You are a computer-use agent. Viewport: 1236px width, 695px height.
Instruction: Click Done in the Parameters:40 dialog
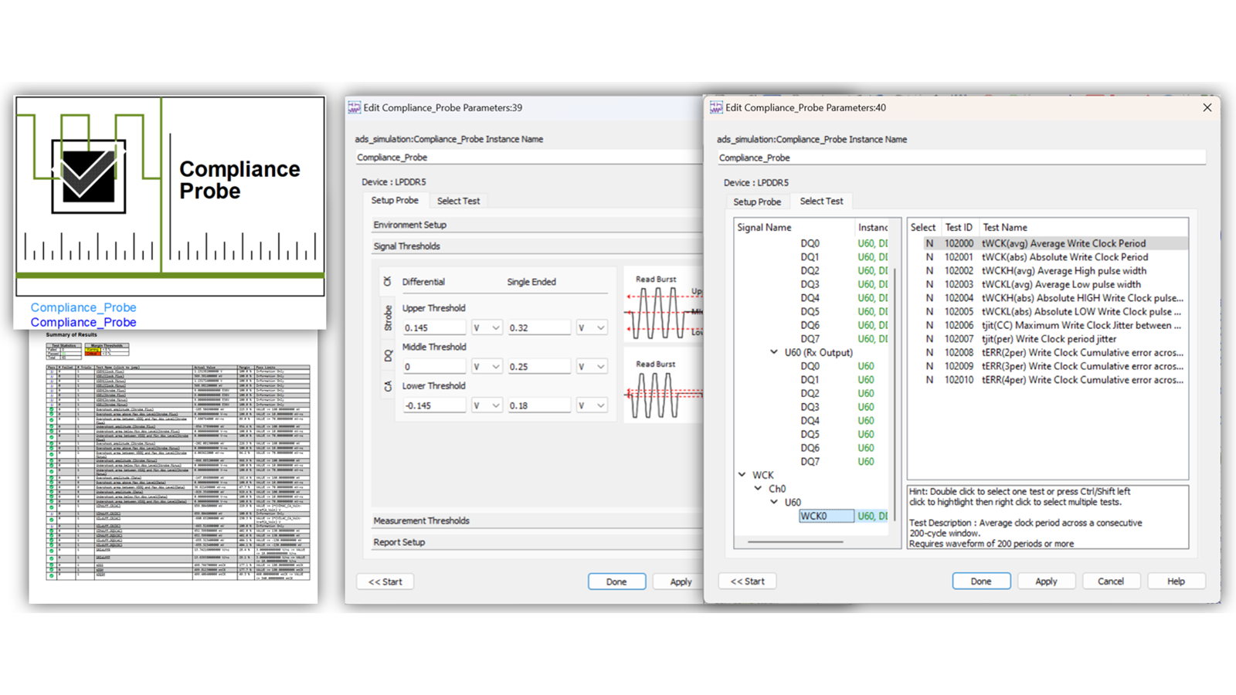pos(981,581)
